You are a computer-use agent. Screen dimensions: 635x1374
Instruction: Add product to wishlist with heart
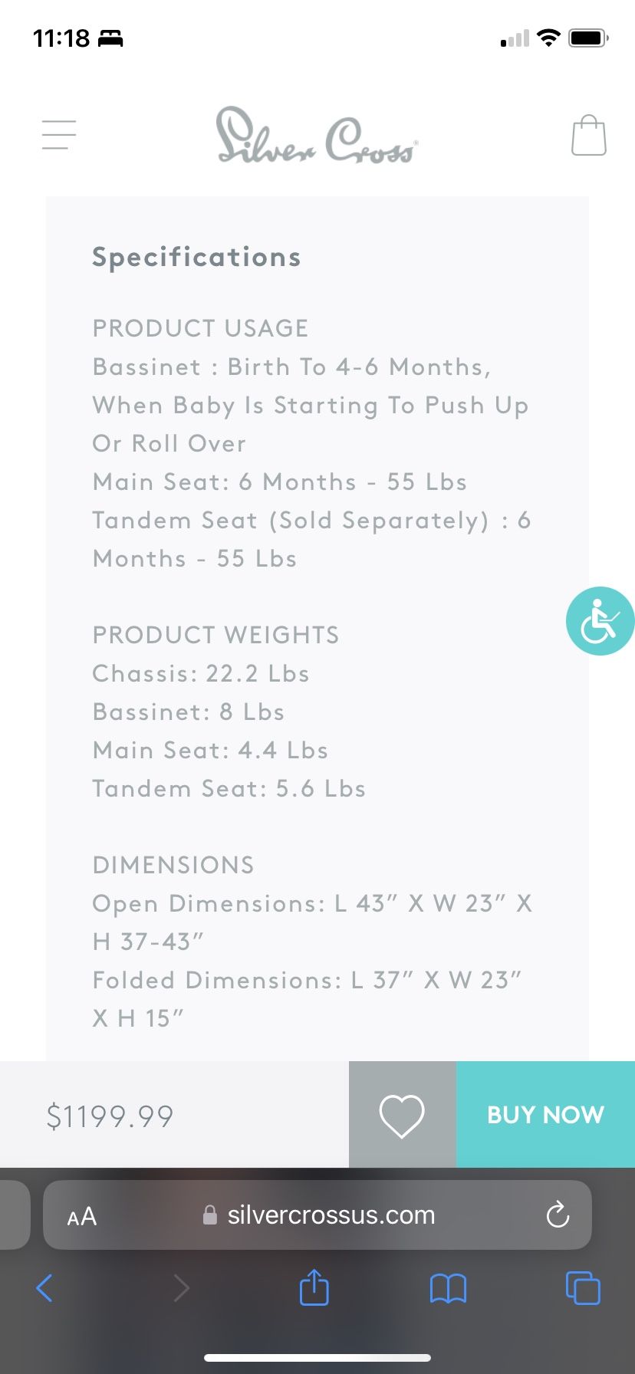click(x=402, y=1114)
